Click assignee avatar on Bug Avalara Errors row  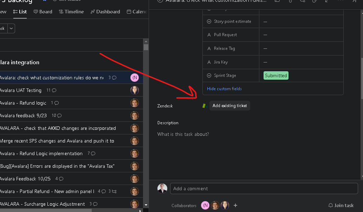pyautogui.click(x=135, y=166)
